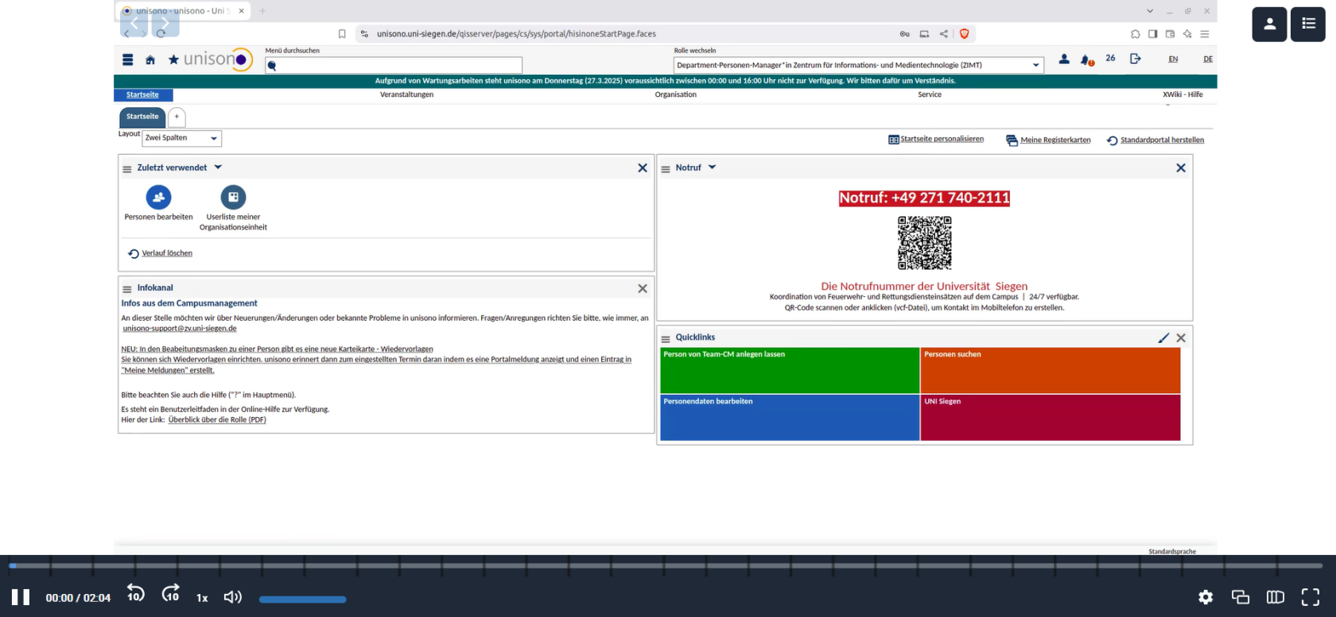Image resolution: width=1336 pixels, height=617 pixels.
Task: Open video player settings gear
Action: tap(1206, 597)
